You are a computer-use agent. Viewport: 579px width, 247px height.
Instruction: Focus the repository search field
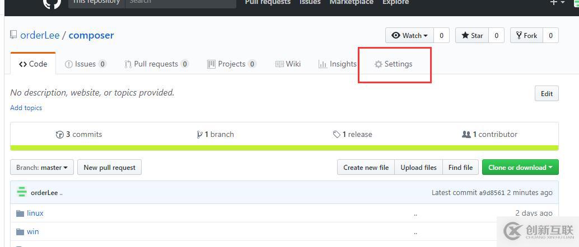pos(180,3)
